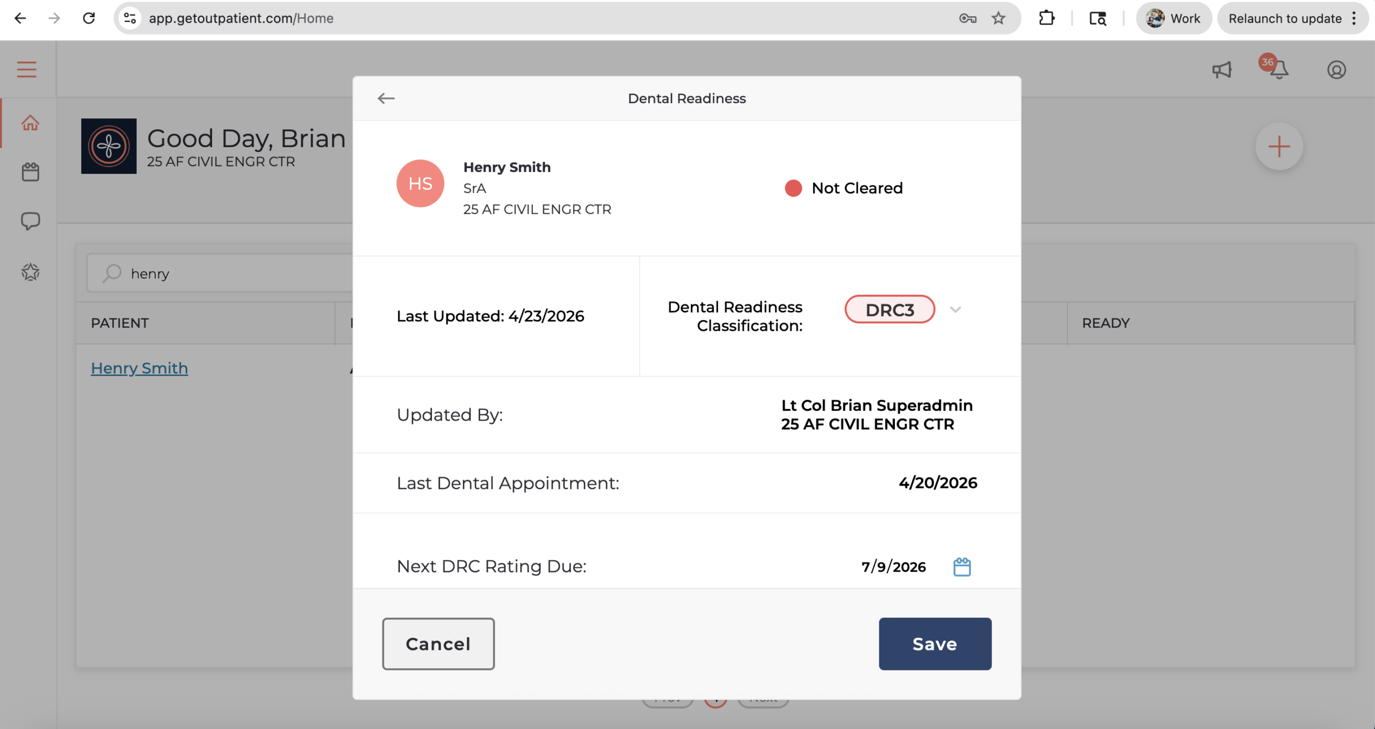Viewport: 1375px width, 729px height.
Task: Open the calendar picker for Next DRC Rating Due
Action: click(x=961, y=567)
